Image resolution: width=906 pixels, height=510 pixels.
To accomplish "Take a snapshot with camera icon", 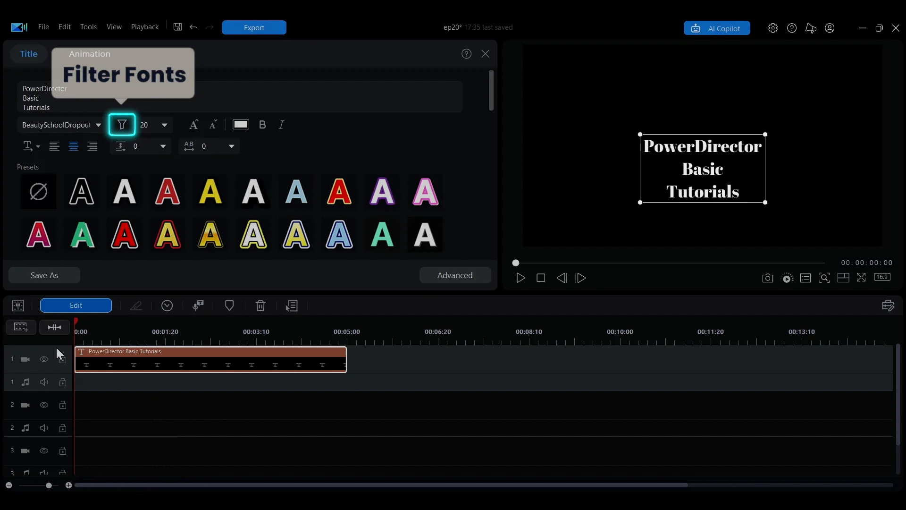I will point(768,278).
